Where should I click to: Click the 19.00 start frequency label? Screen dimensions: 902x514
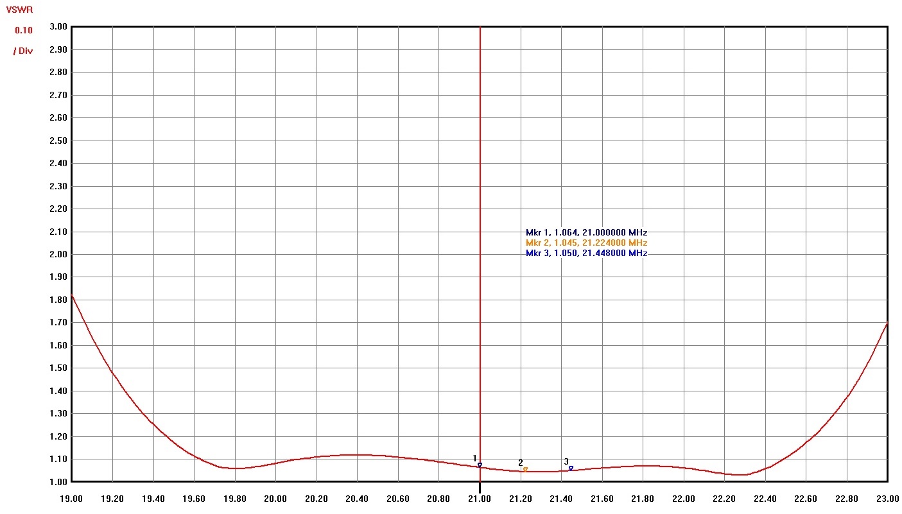point(71,499)
